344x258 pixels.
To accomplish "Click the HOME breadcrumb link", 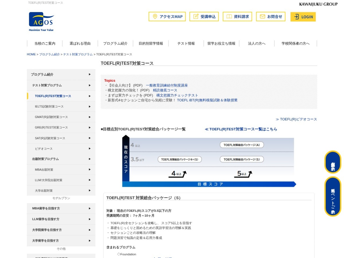I will 31,54.
